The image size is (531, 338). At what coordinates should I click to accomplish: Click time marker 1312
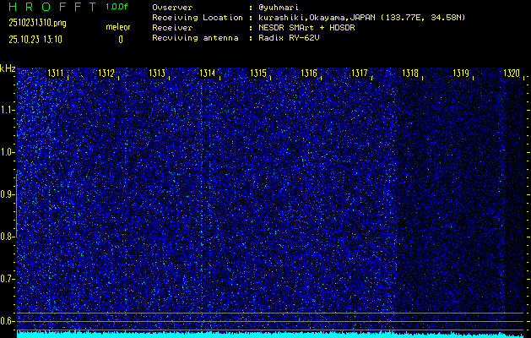[106, 74]
